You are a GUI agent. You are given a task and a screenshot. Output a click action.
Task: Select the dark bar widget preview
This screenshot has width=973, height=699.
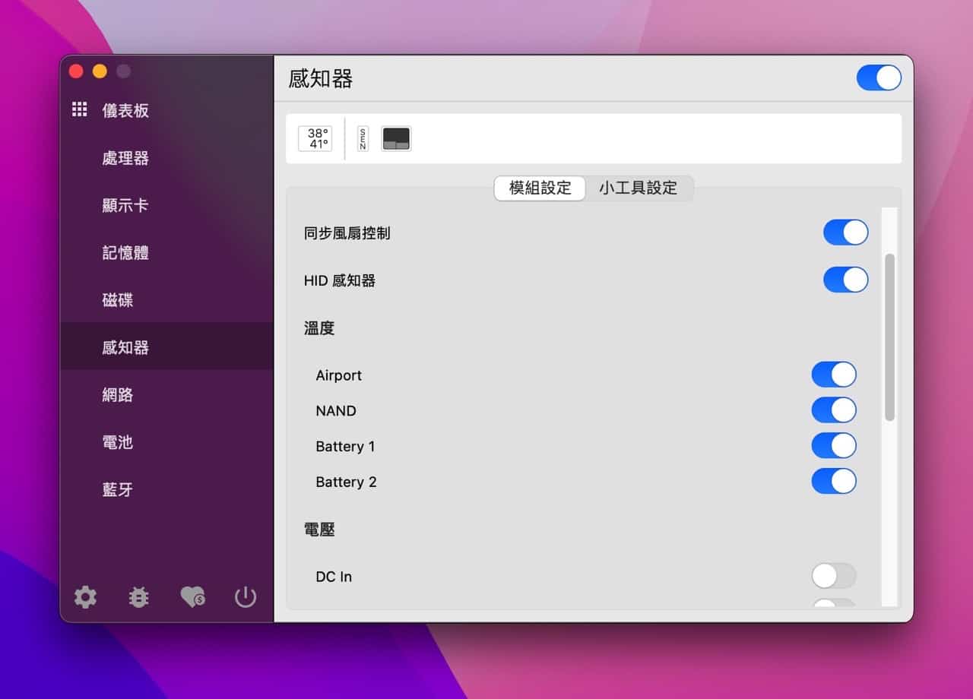click(x=396, y=138)
